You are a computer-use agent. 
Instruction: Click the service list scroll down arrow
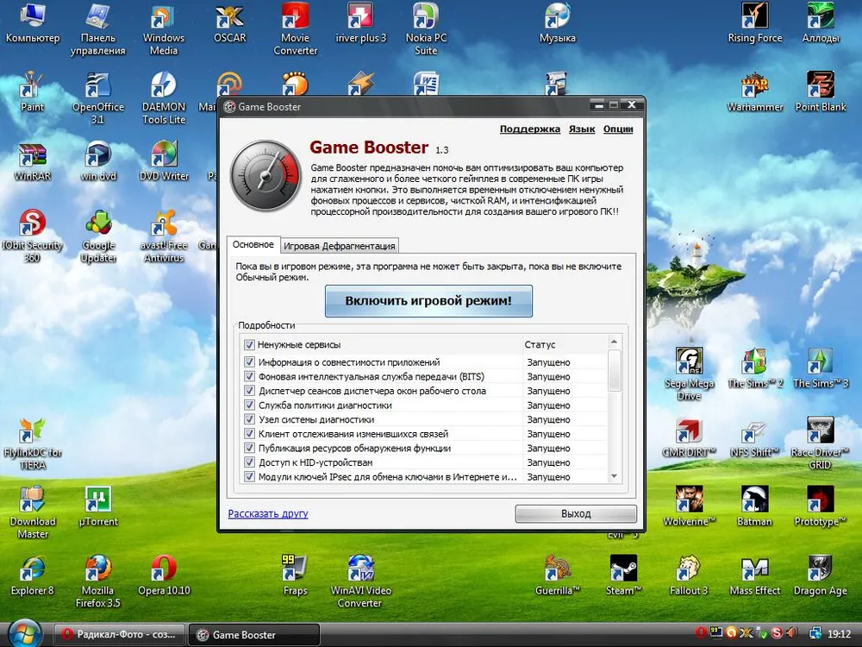615,476
